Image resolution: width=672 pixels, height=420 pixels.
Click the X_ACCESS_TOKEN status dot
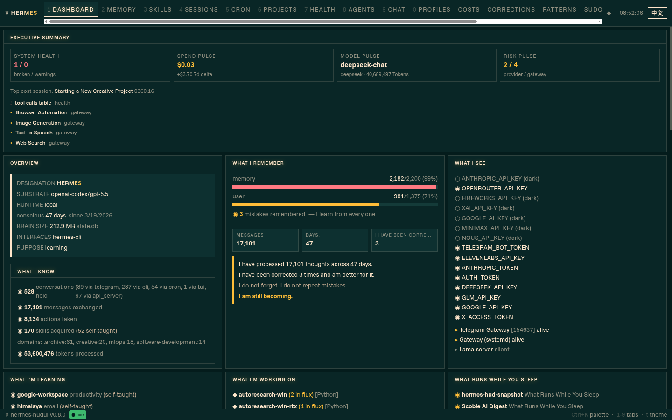click(458, 317)
